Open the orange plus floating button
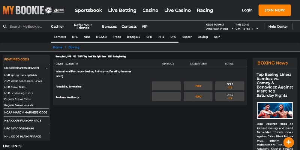This screenshot has width=300, height=150. tap(288, 142)
